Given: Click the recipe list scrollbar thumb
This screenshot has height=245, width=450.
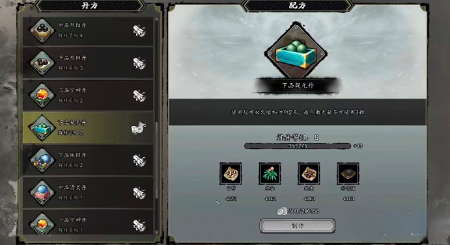Looking at the screenshot, I should tap(156, 161).
